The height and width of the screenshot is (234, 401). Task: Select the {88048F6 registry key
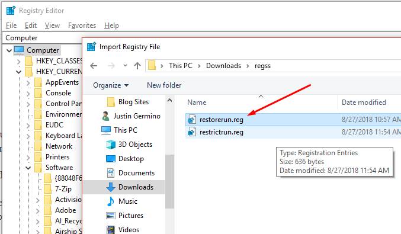click(68, 178)
